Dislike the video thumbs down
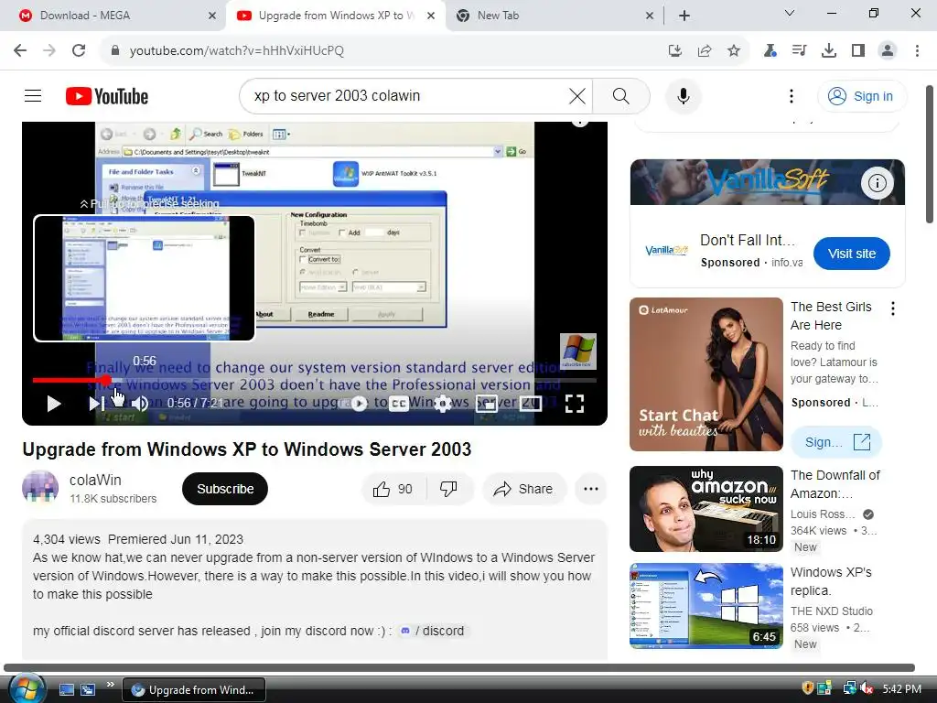The width and height of the screenshot is (937, 703). pyautogui.click(x=448, y=489)
